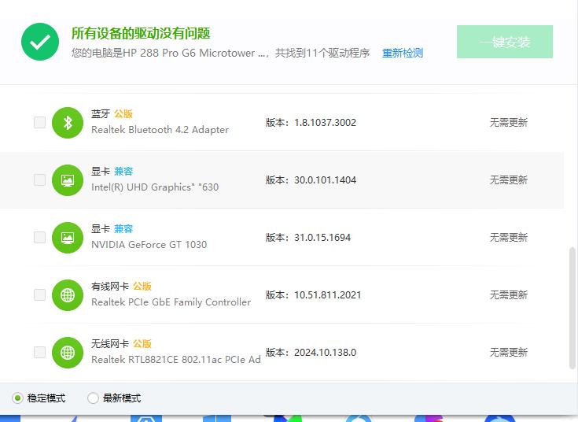Click the 公版 tag beside 有线网卡

pos(142,287)
